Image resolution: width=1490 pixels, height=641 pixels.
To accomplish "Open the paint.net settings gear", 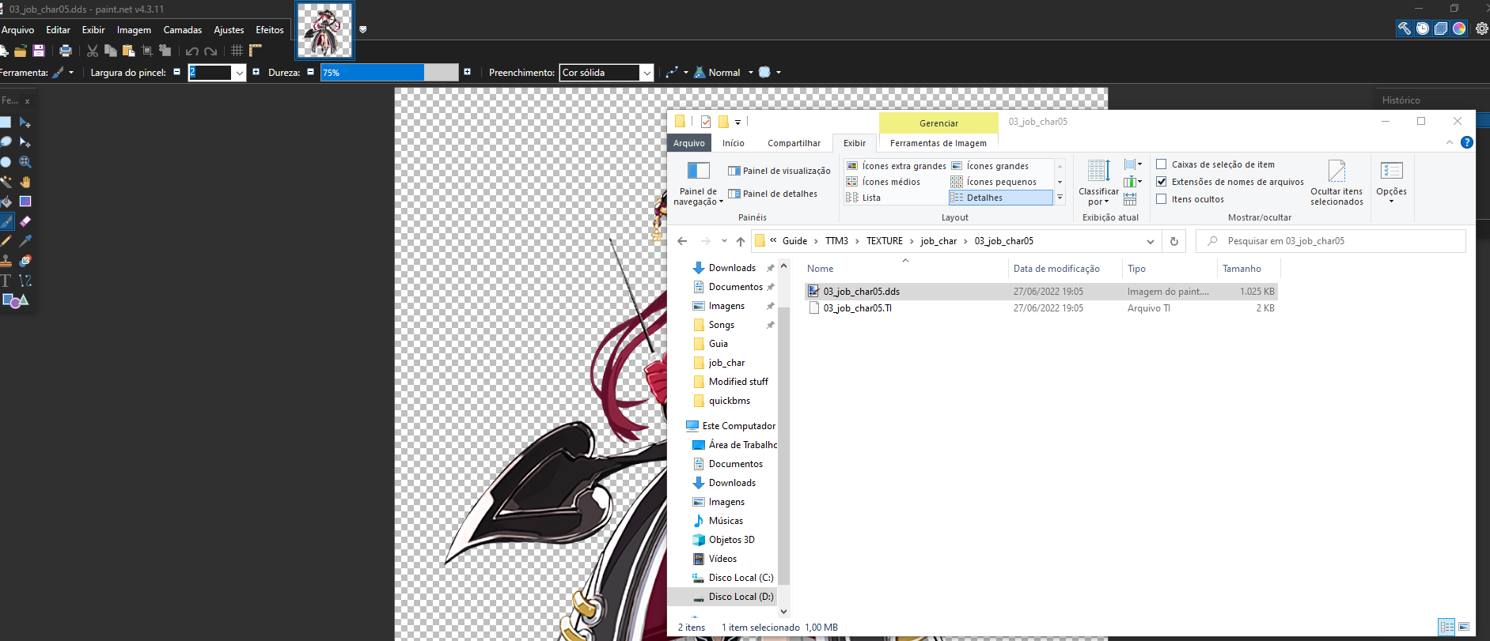I will point(1482,28).
